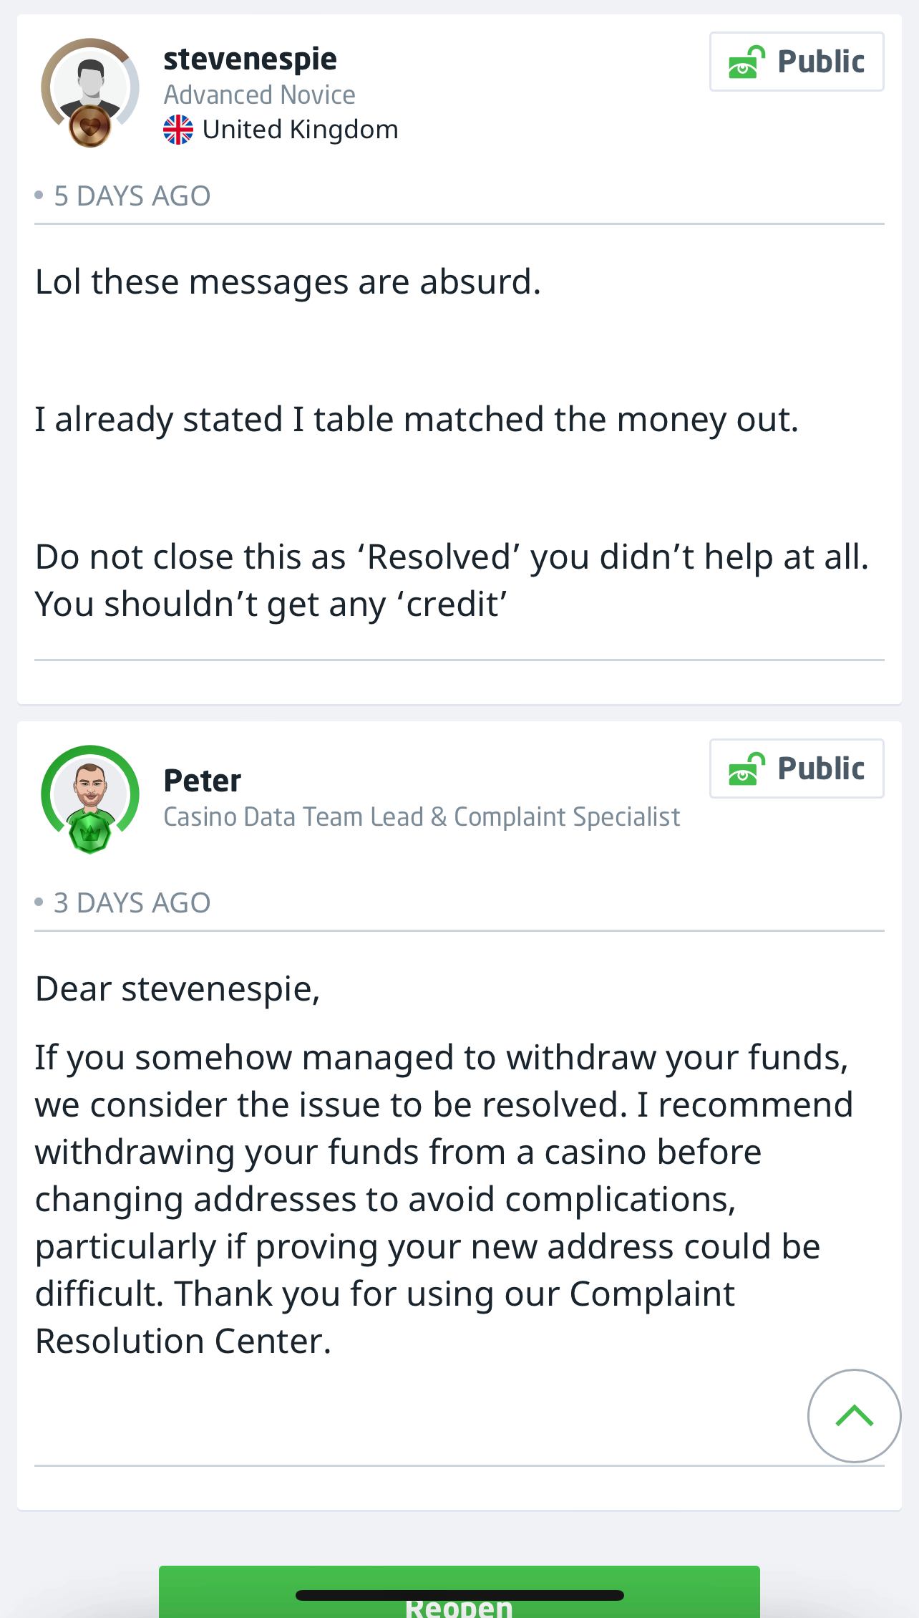Click green crown badge on Peter's avatar
This screenshot has width=919, height=1618.
(89, 833)
